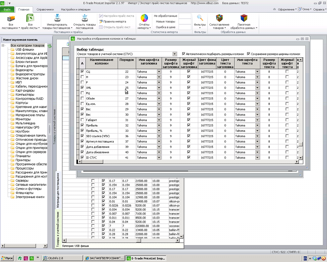Enable bold text font checkbox for "ID СТУС"

(287, 157)
